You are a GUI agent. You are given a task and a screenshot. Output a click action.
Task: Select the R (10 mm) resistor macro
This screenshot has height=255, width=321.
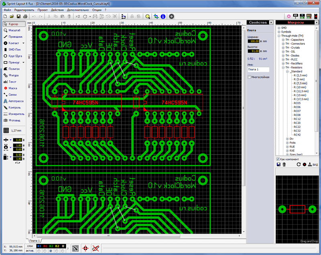[x=300, y=87]
